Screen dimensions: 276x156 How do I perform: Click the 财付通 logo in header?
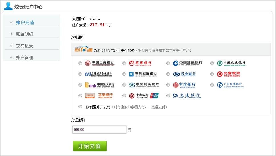[83, 49]
